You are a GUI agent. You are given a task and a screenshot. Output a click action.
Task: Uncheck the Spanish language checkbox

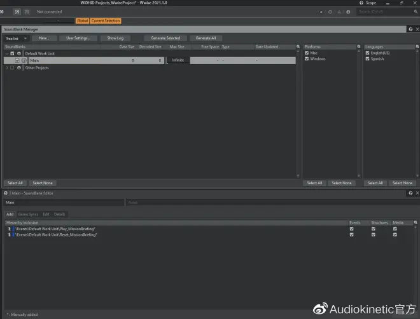[368, 59]
